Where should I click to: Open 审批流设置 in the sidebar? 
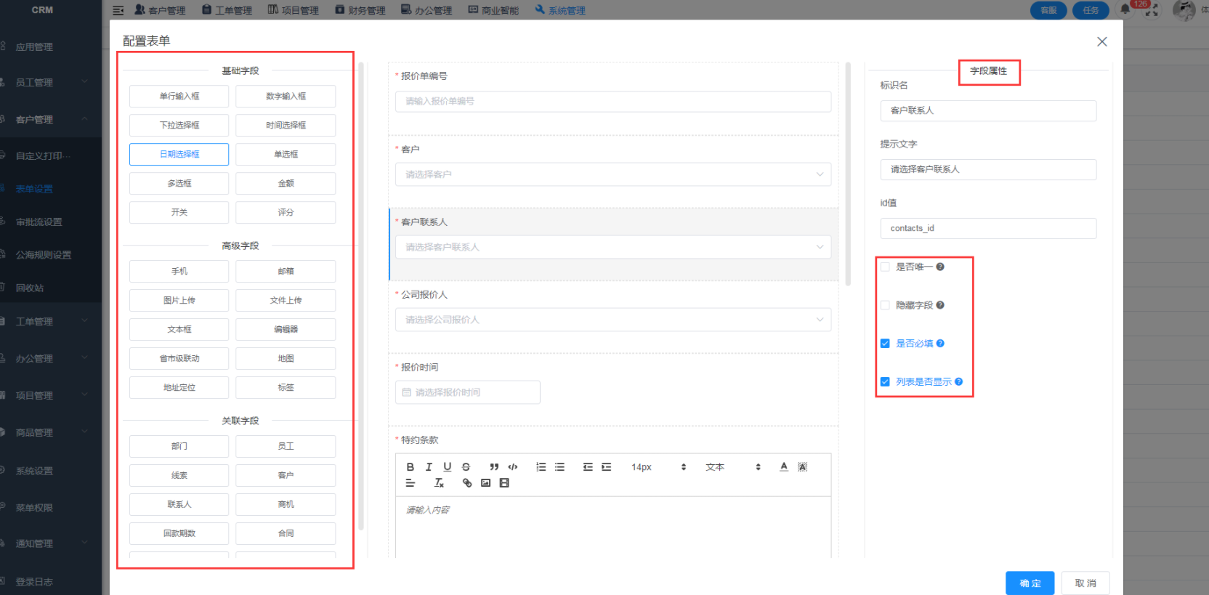click(x=39, y=222)
